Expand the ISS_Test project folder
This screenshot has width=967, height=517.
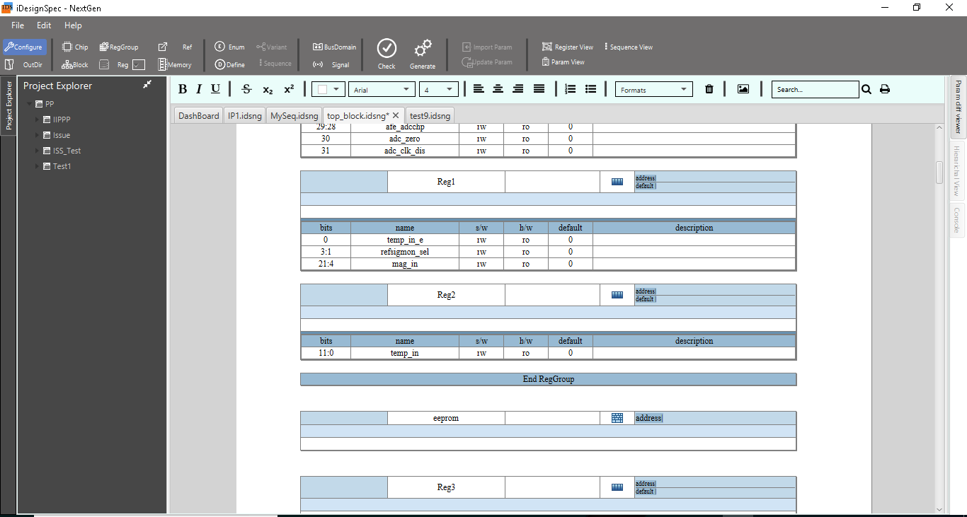(38, 151)
